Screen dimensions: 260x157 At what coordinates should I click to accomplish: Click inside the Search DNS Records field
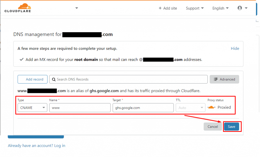click(x=127, y=79)
